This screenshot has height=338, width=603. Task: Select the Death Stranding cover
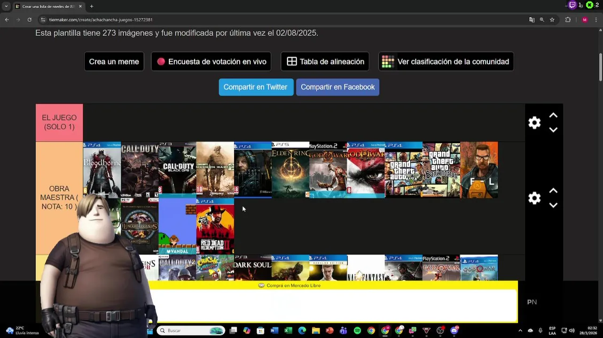point(253,170)
